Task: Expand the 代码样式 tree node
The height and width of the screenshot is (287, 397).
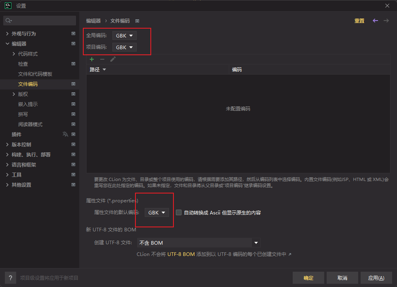Action: coord(14,54)
